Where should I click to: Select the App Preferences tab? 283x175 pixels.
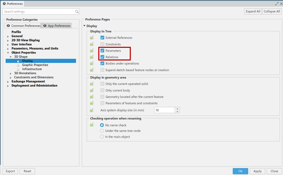pos(56,26)
